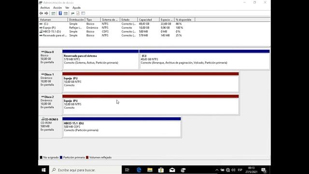This screenshot has height=174, width=309.
Task: Open the clock showing 00:13
Action: pos(251,170)
